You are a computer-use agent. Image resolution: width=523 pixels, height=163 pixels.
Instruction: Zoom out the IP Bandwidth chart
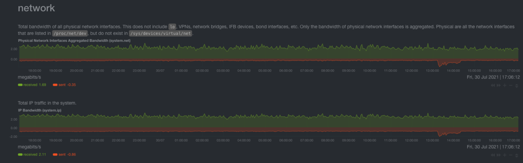511,155
